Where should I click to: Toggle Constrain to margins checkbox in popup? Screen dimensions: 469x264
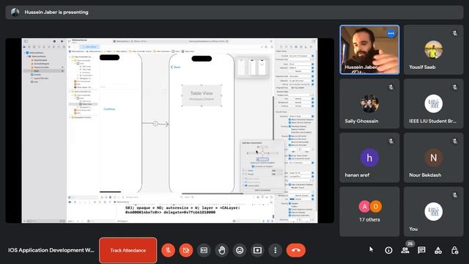(x=253, y=166)
